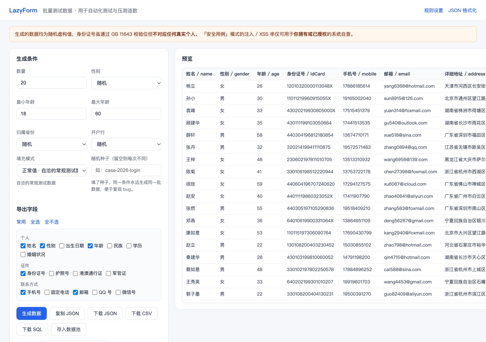Open the 性别 dropdown in 生成条件
Image resolution: width=486 pixels, height=342 pixels.
(126, 83)
